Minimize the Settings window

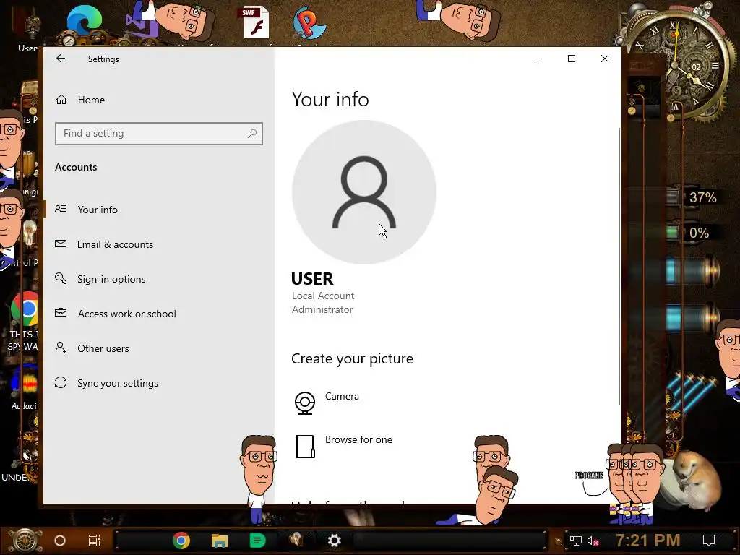[x=538, y=59]
